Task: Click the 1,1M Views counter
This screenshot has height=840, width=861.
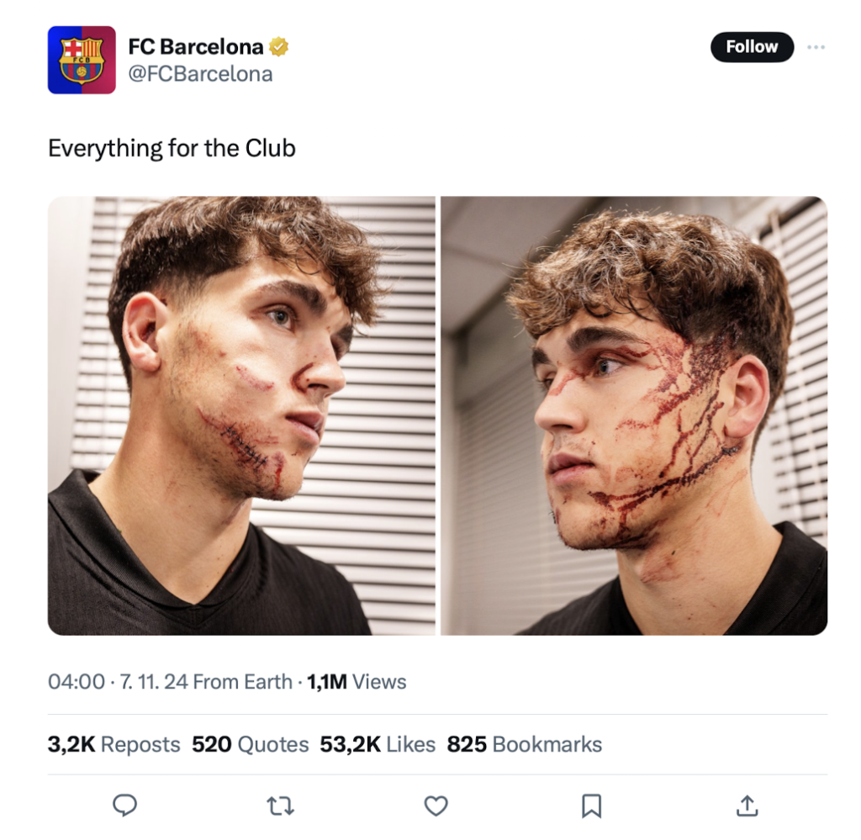Action: pos(357,681)
